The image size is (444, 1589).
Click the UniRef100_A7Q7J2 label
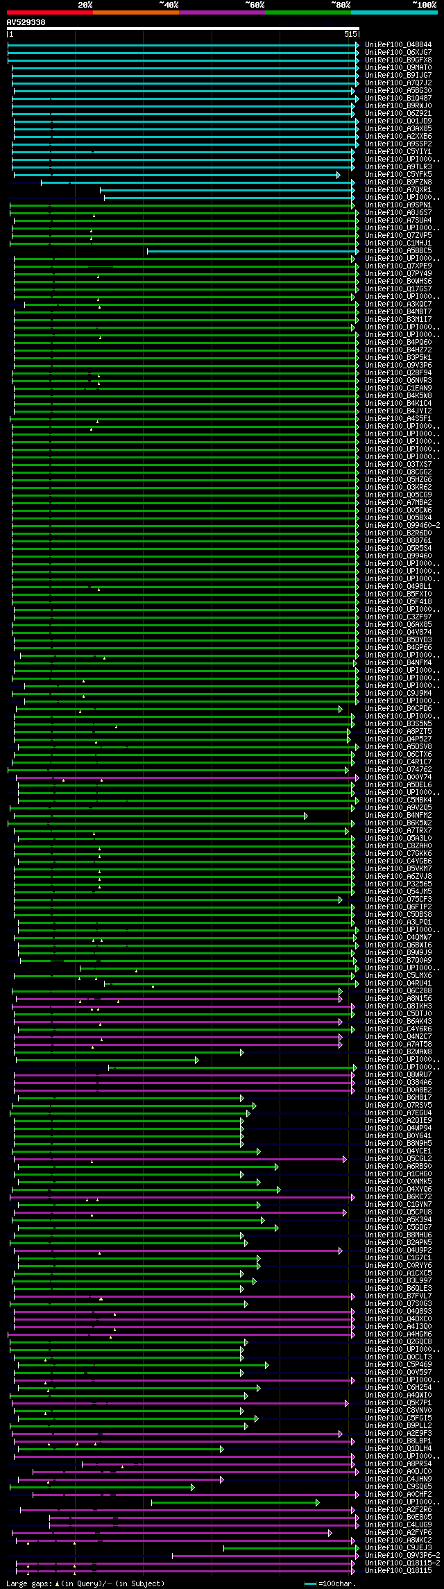coord(398,83)
